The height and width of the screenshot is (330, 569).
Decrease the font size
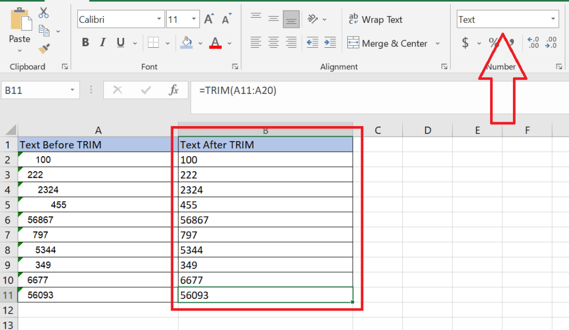tap(224, 18)
